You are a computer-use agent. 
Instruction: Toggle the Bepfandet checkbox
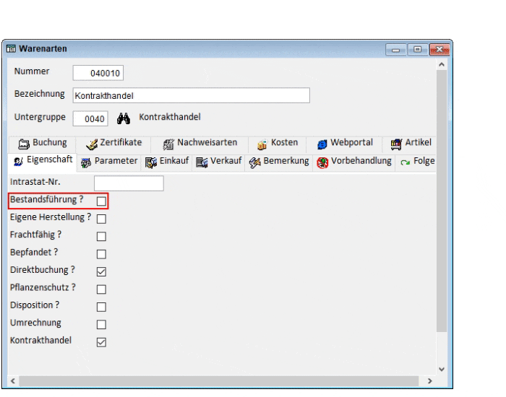(101, 254)
